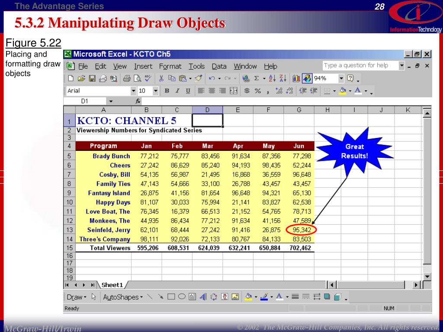Click the Fill Color paint bucket on formatting toolbar
Screen dimensions: 443x332
(343, 91)
